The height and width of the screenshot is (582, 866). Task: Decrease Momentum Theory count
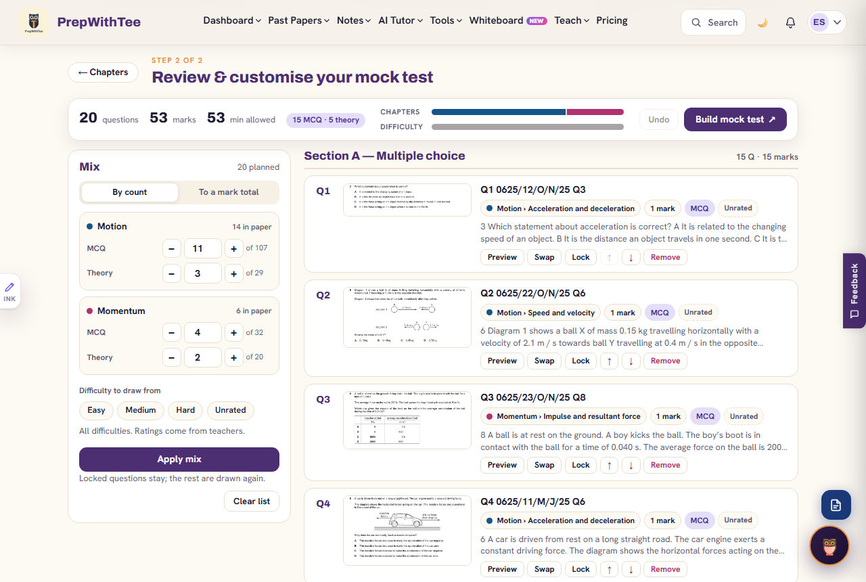172,357
